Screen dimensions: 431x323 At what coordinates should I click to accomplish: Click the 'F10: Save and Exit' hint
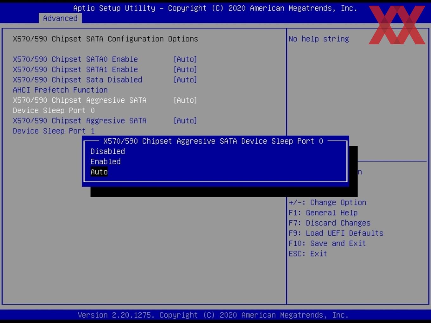[327, 244]
